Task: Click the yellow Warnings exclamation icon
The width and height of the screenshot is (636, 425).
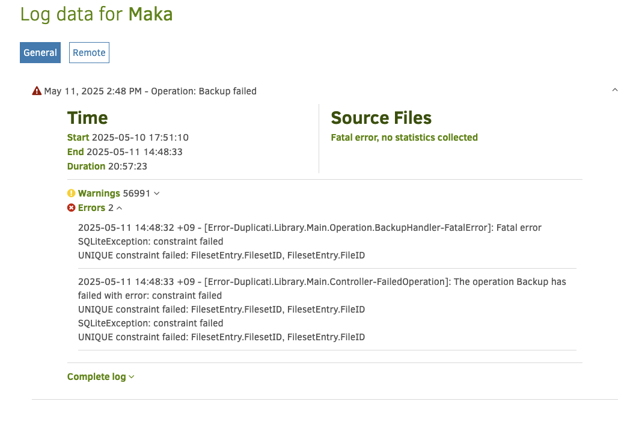Action: tap(72, 194)
